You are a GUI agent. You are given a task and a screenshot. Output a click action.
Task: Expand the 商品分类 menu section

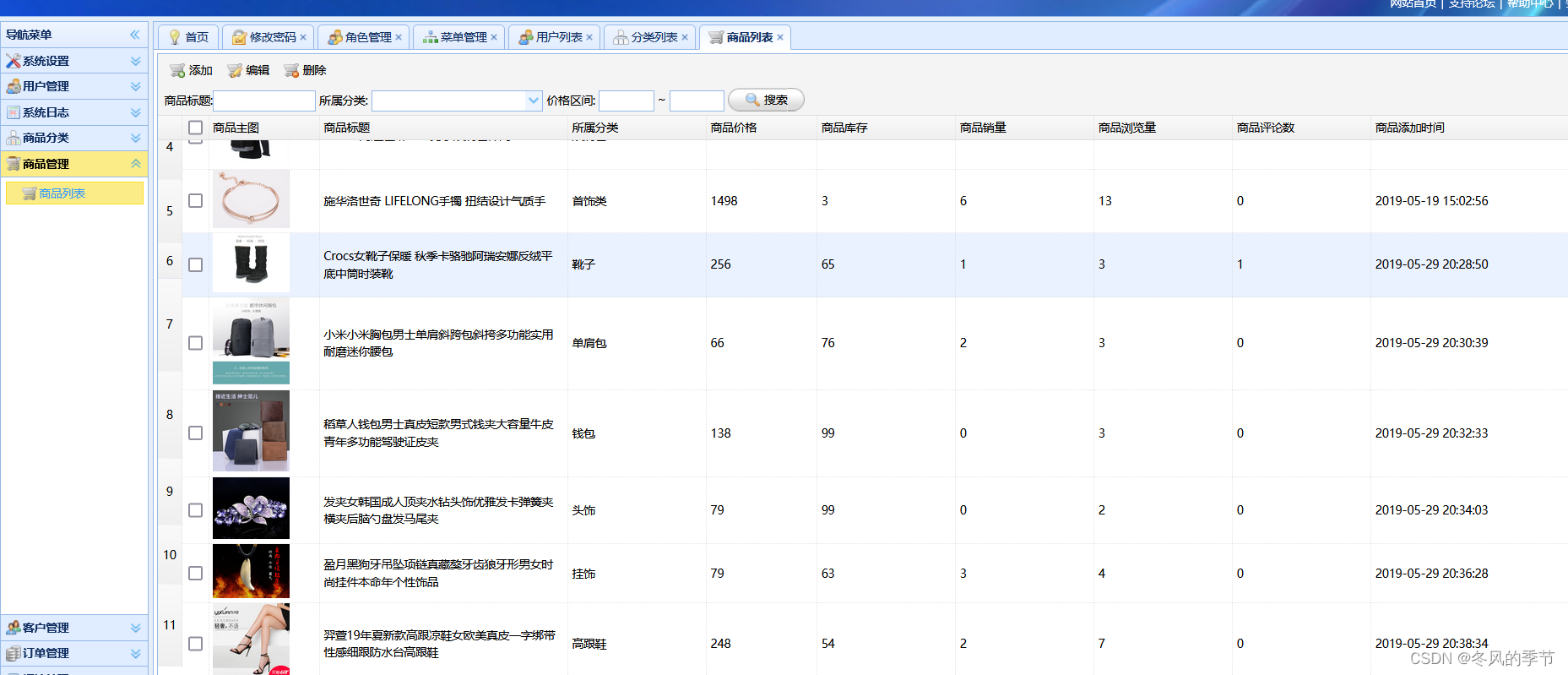[135, 138]
